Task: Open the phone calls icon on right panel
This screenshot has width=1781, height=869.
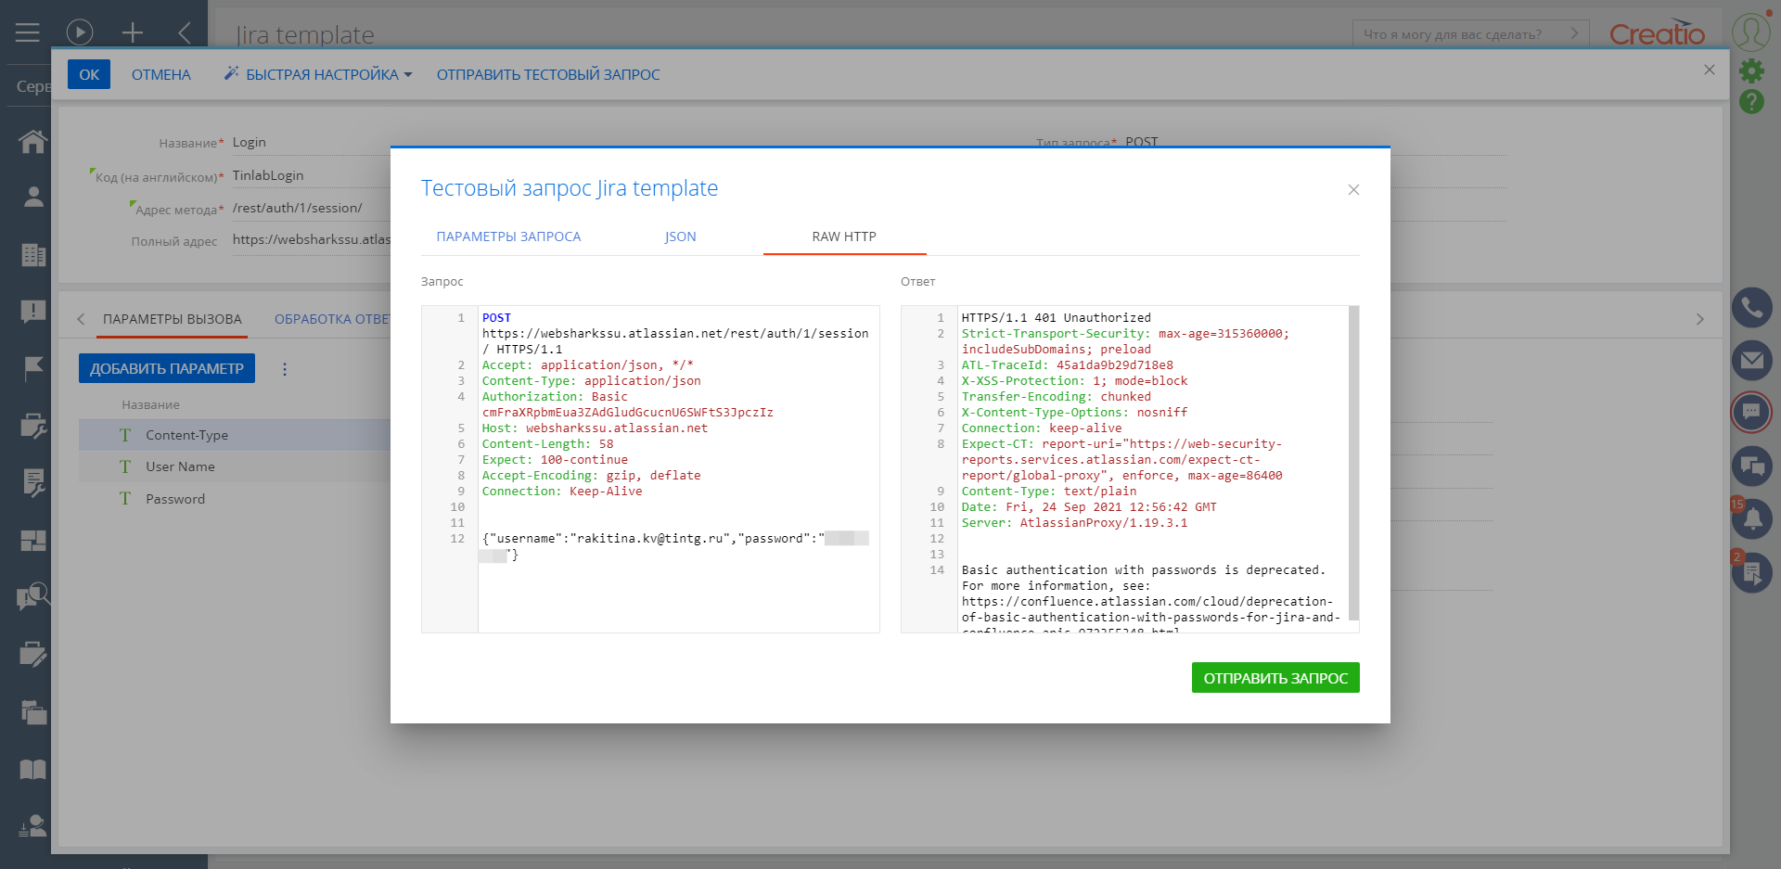Action: point(1751,307)
